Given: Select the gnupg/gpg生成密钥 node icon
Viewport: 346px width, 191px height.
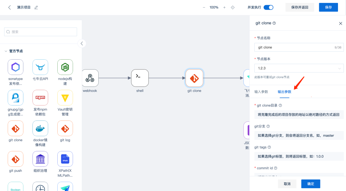Looking at the screenshot, I should coord(15,98).
